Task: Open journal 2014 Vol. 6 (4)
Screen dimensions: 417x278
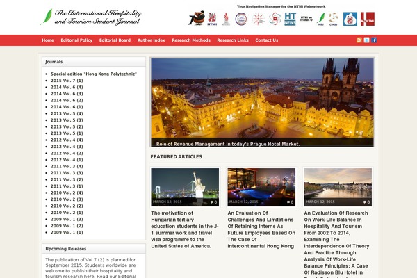Action: click(67, 88)
